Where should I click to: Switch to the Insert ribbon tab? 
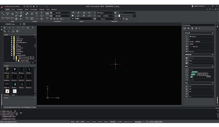click(13, 9)
